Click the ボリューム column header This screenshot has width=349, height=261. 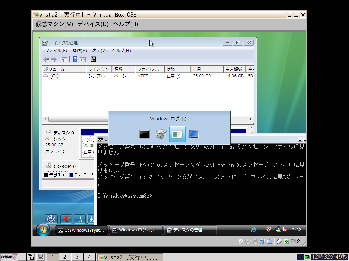(64, 69)
